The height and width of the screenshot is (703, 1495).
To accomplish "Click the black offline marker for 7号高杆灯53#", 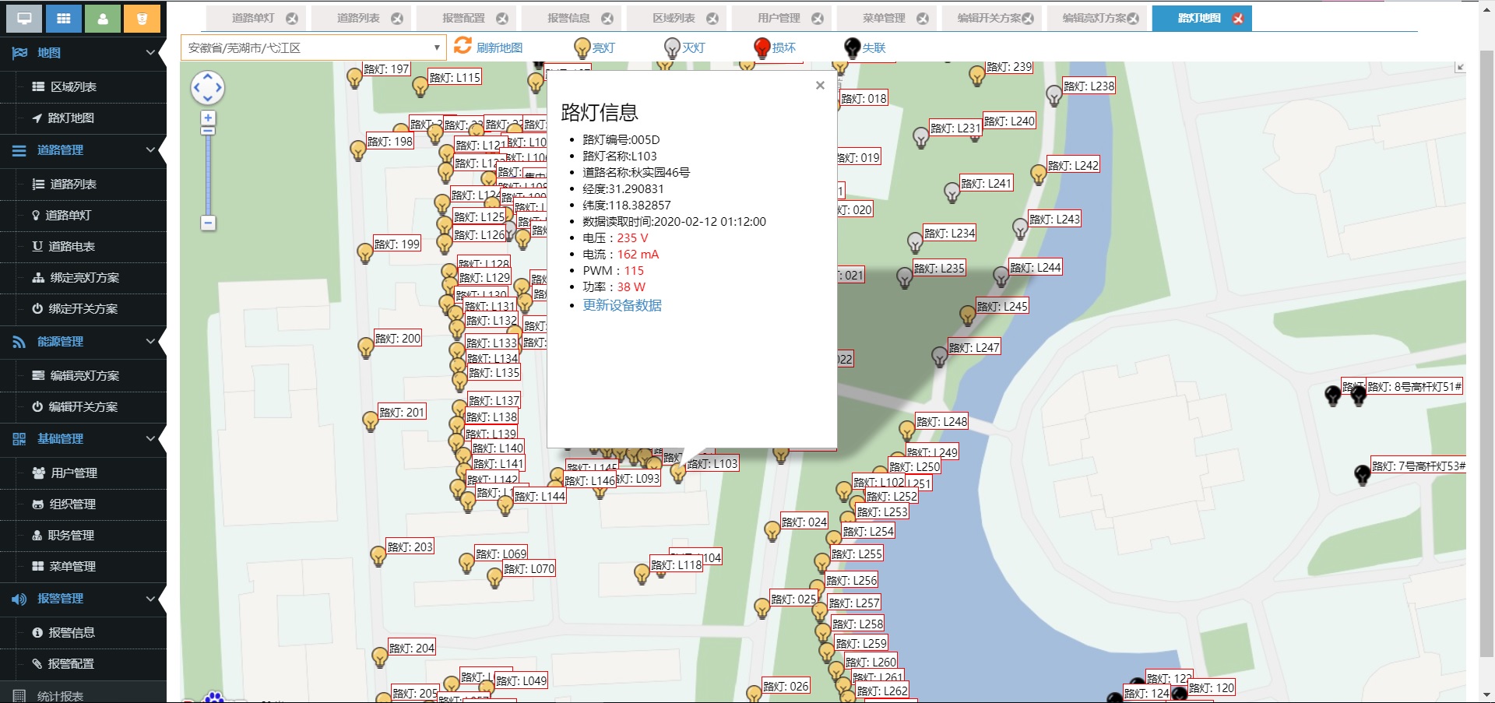I will (x=1362, y=473).
